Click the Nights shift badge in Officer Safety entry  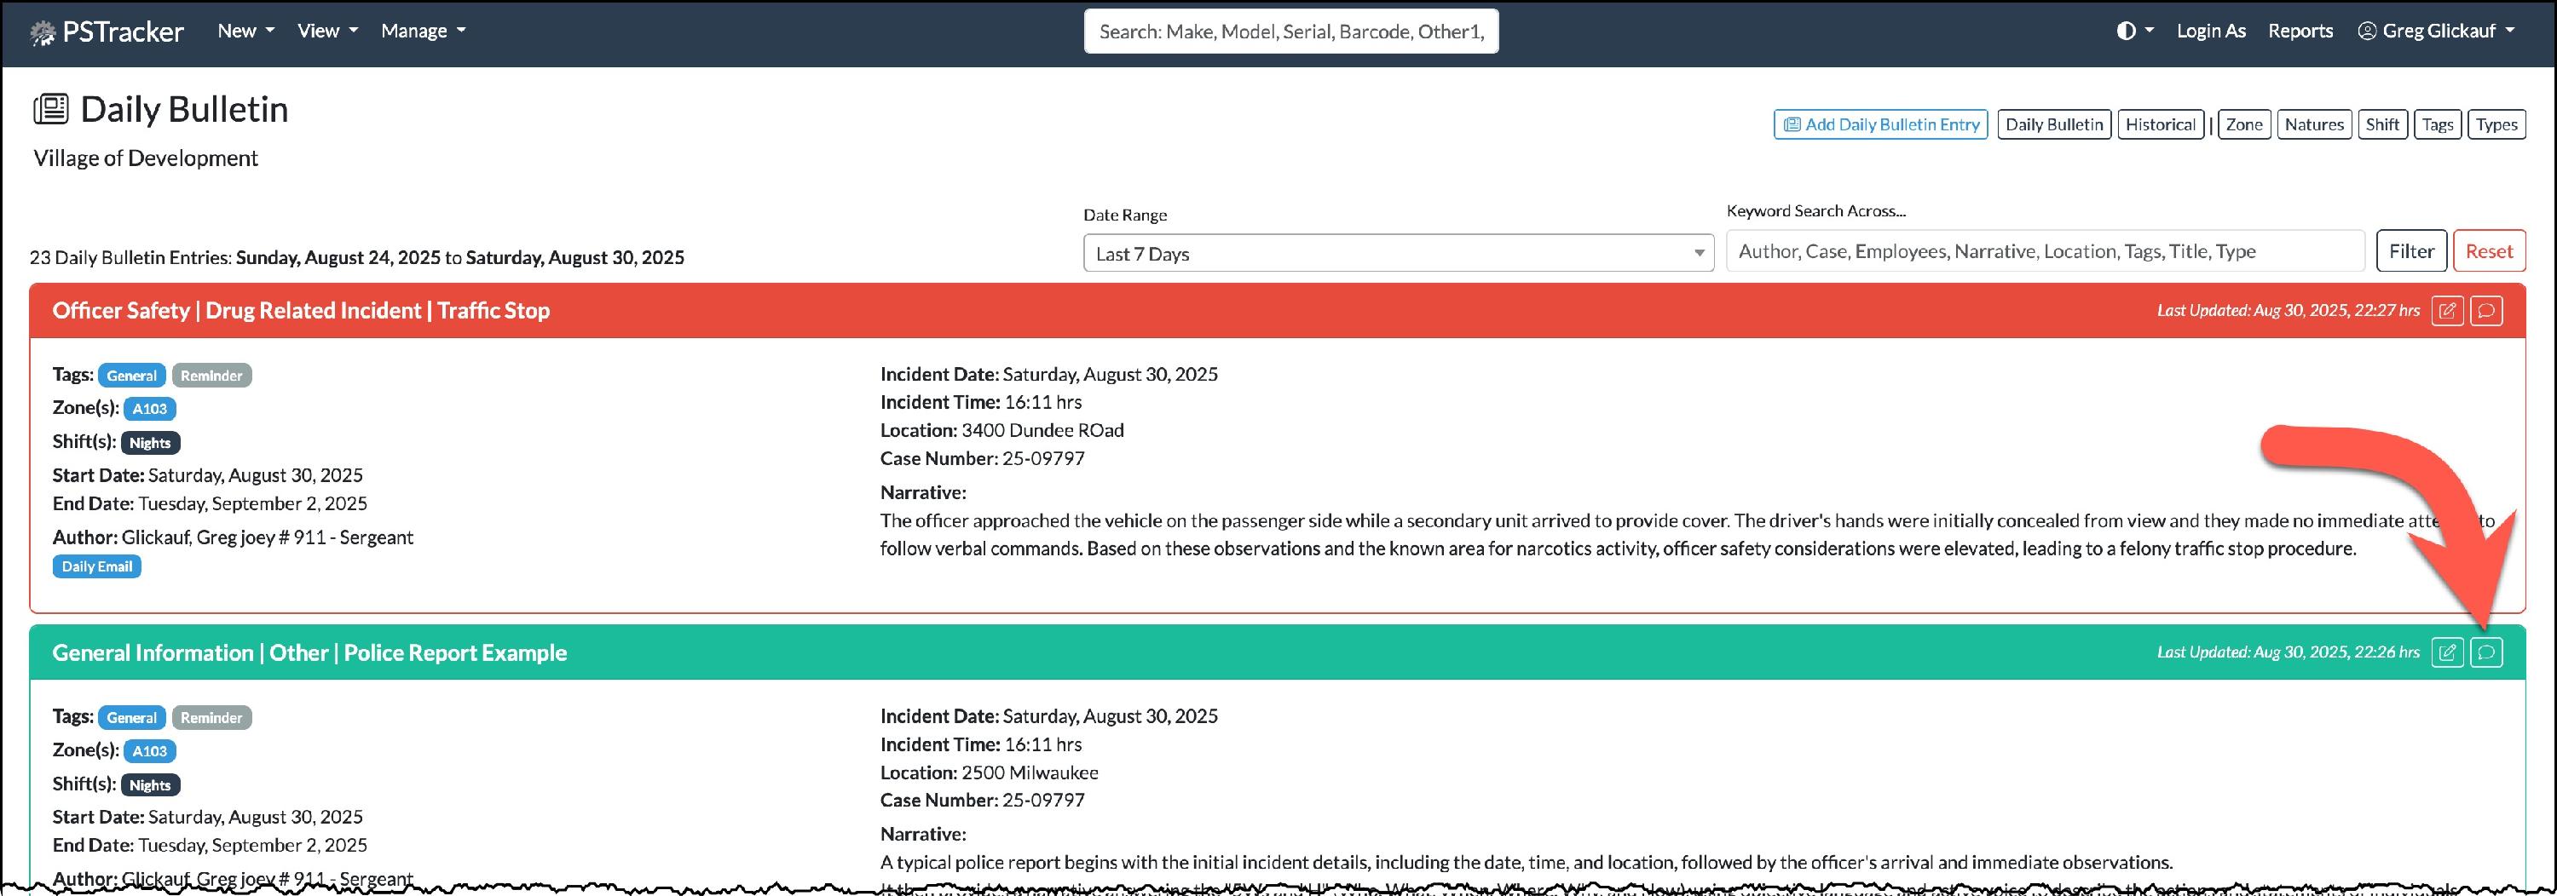150,443
